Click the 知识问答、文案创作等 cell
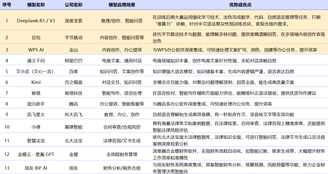 [122, 71]
